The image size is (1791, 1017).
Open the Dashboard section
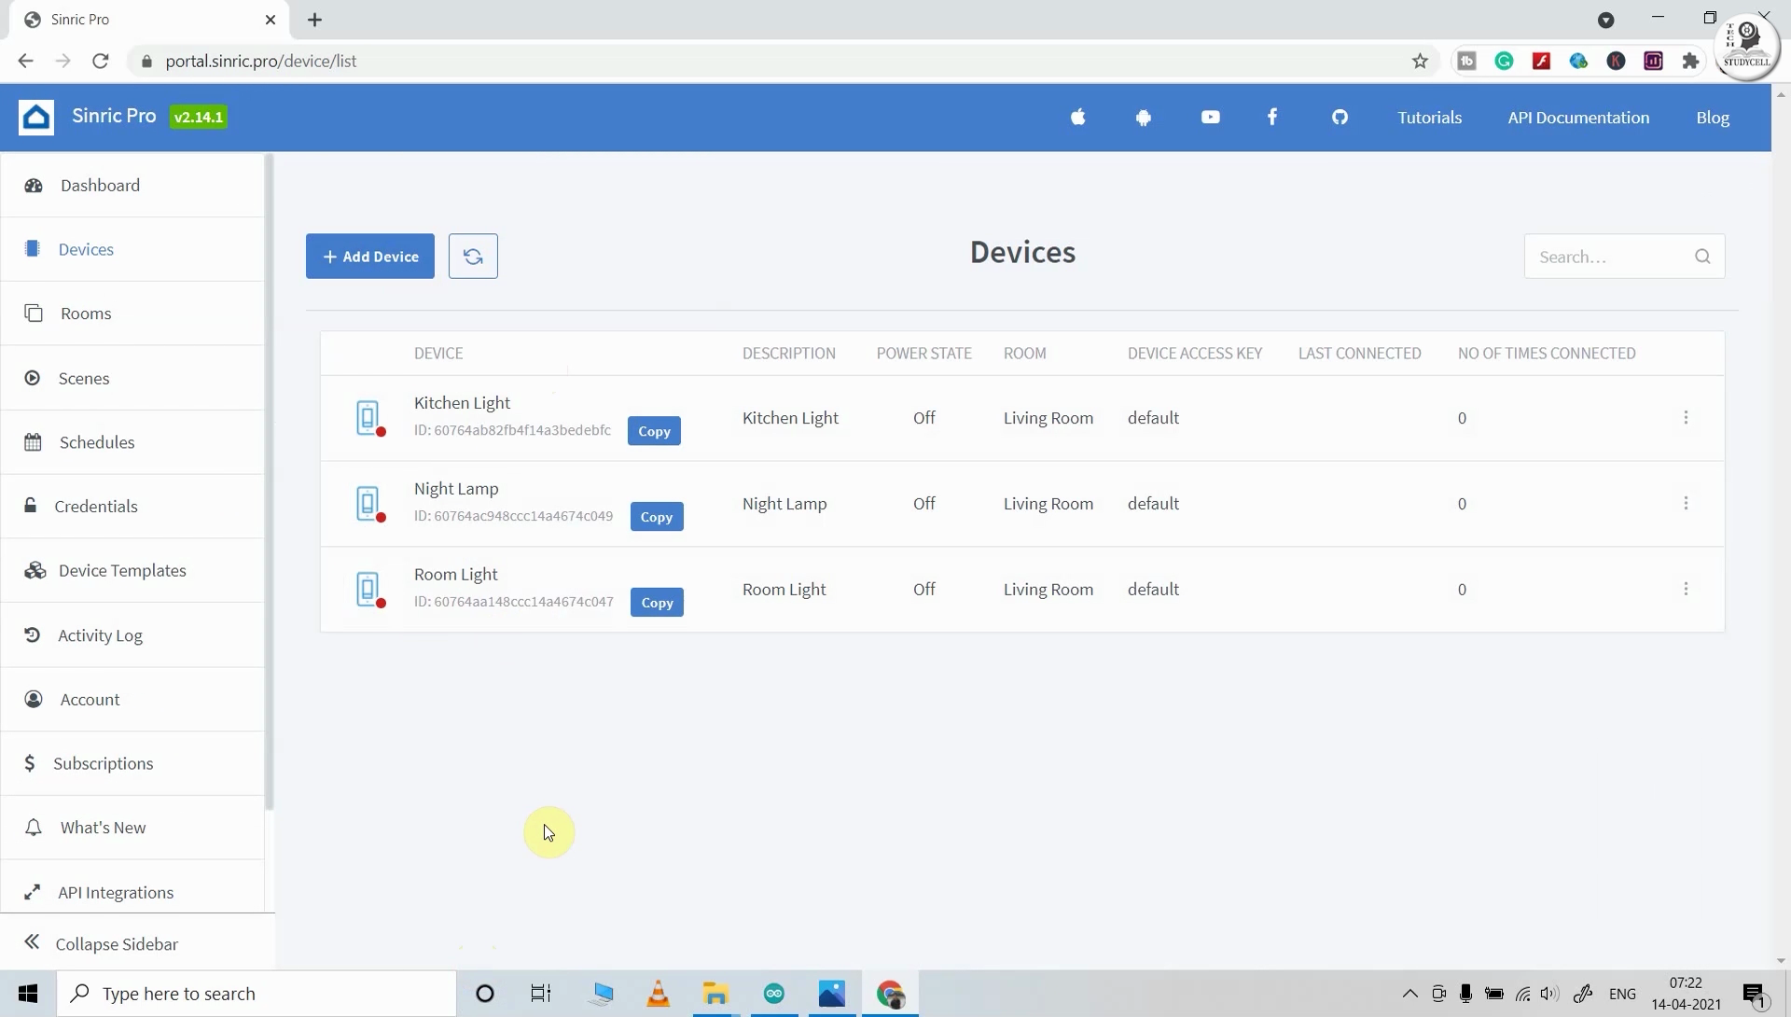(100, 186)
